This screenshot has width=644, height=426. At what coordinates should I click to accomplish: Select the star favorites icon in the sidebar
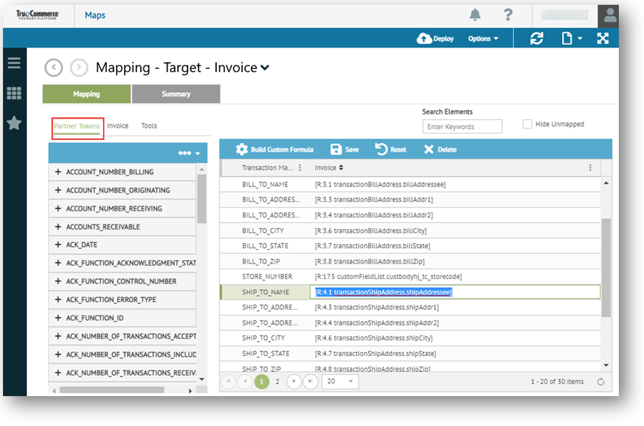coord(14,124)
